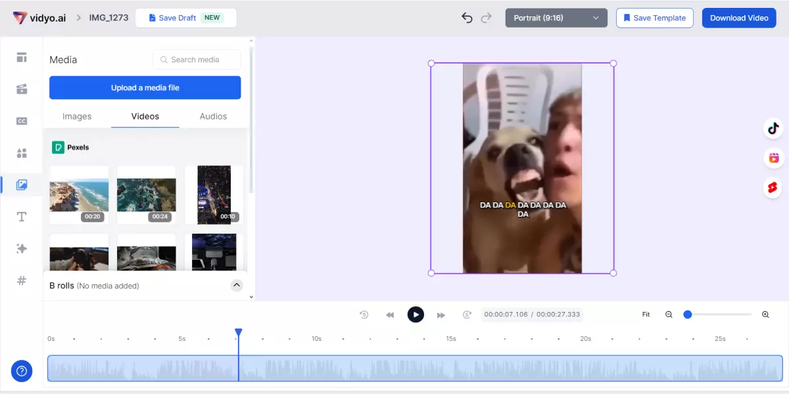Collapse the B rolls panel
Screen dimensions: 789x394
pyautogui.click(x=237, y=286)
